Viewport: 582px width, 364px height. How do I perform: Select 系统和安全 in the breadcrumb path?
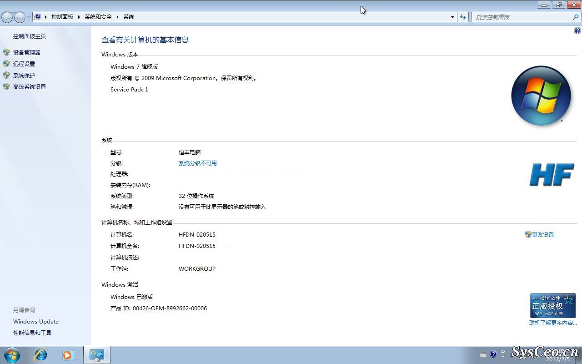98,17
